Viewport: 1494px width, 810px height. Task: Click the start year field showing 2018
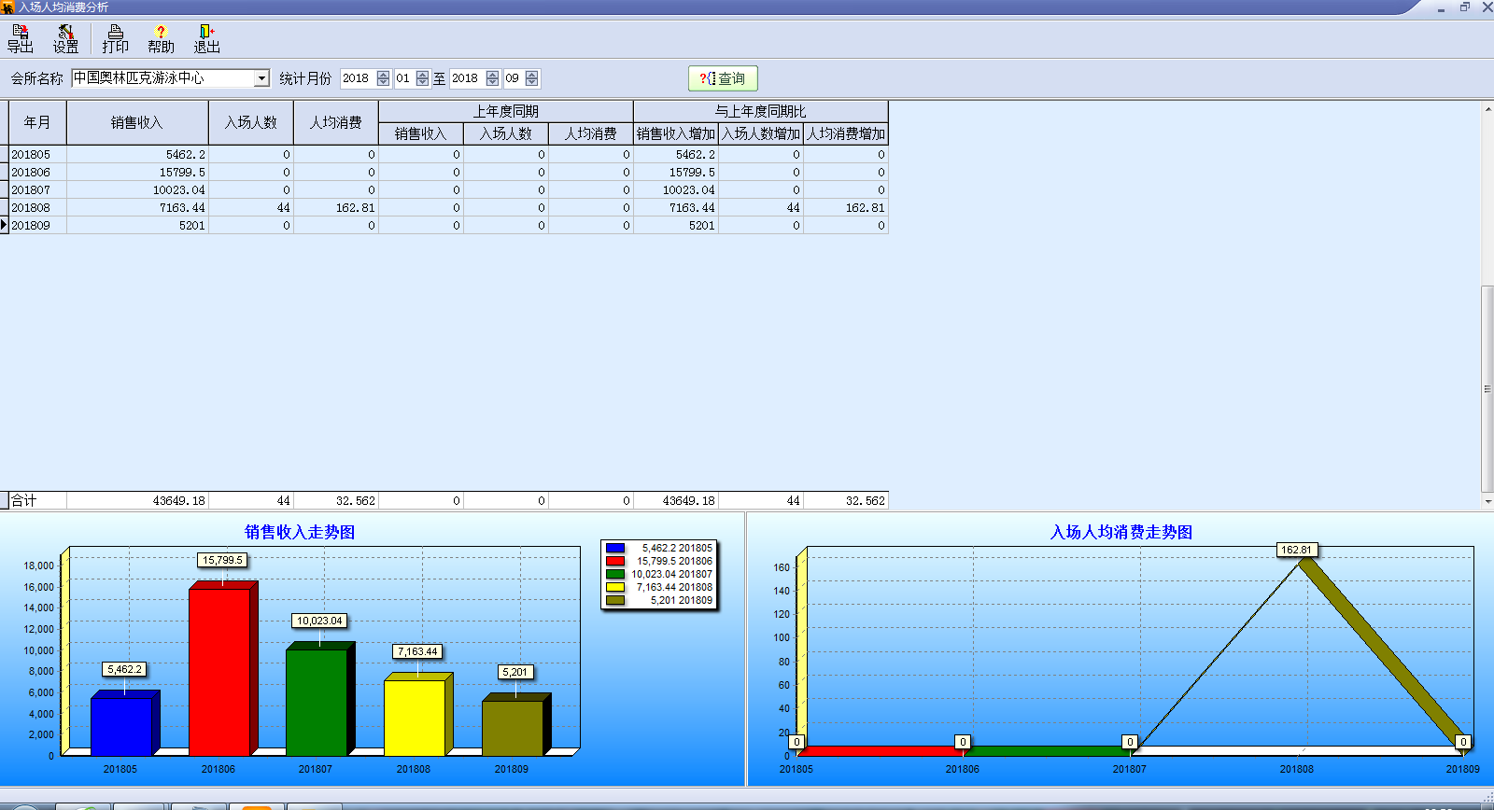(358, 78)
